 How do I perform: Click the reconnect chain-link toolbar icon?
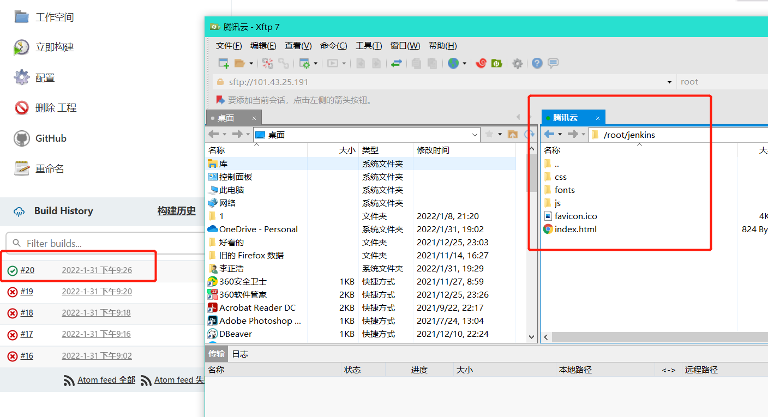pyautogui.click(x=284, y=63)
